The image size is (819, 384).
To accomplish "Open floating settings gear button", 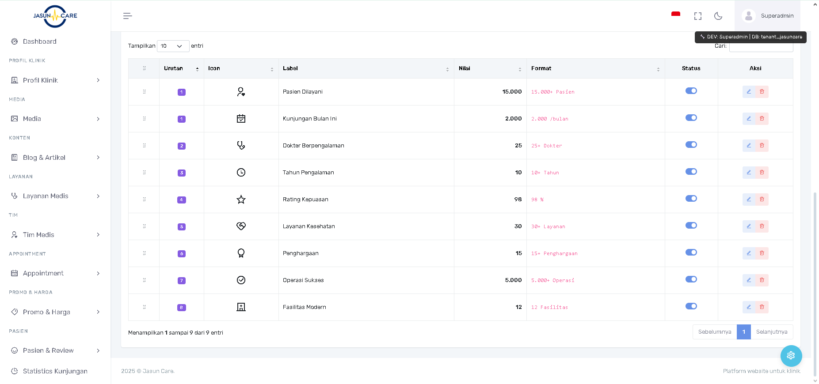I will (791, 355).
